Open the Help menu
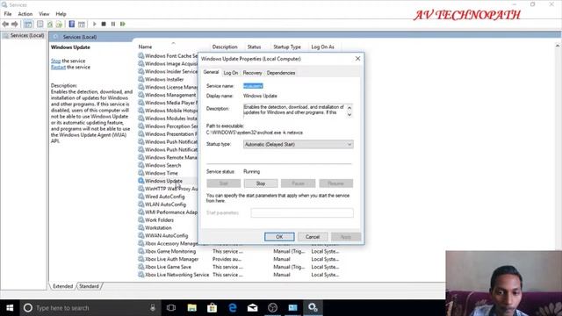 tap(61, 14)
